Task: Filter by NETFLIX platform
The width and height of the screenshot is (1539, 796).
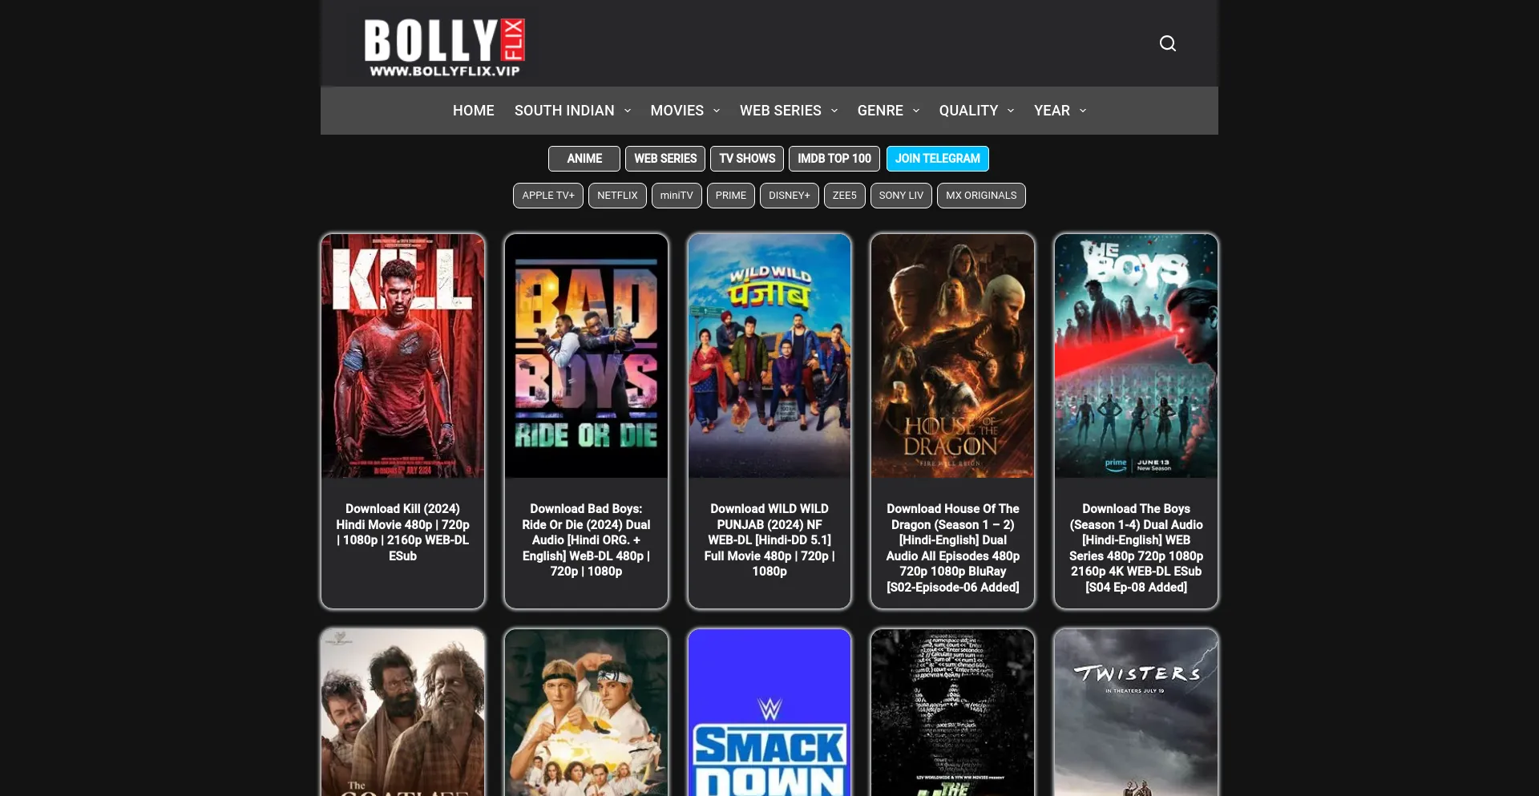Action: tap(617, 196)
